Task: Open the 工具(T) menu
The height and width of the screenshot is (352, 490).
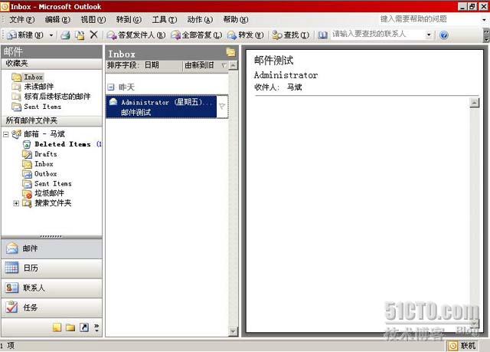Action: (x=163, y=19)
